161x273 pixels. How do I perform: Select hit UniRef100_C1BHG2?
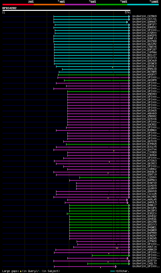[x=144, y=169]
